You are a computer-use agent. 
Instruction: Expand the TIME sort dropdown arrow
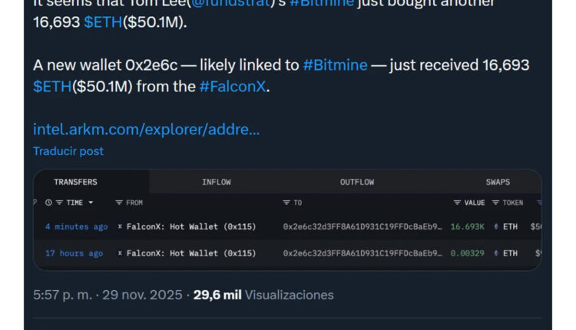91,203
